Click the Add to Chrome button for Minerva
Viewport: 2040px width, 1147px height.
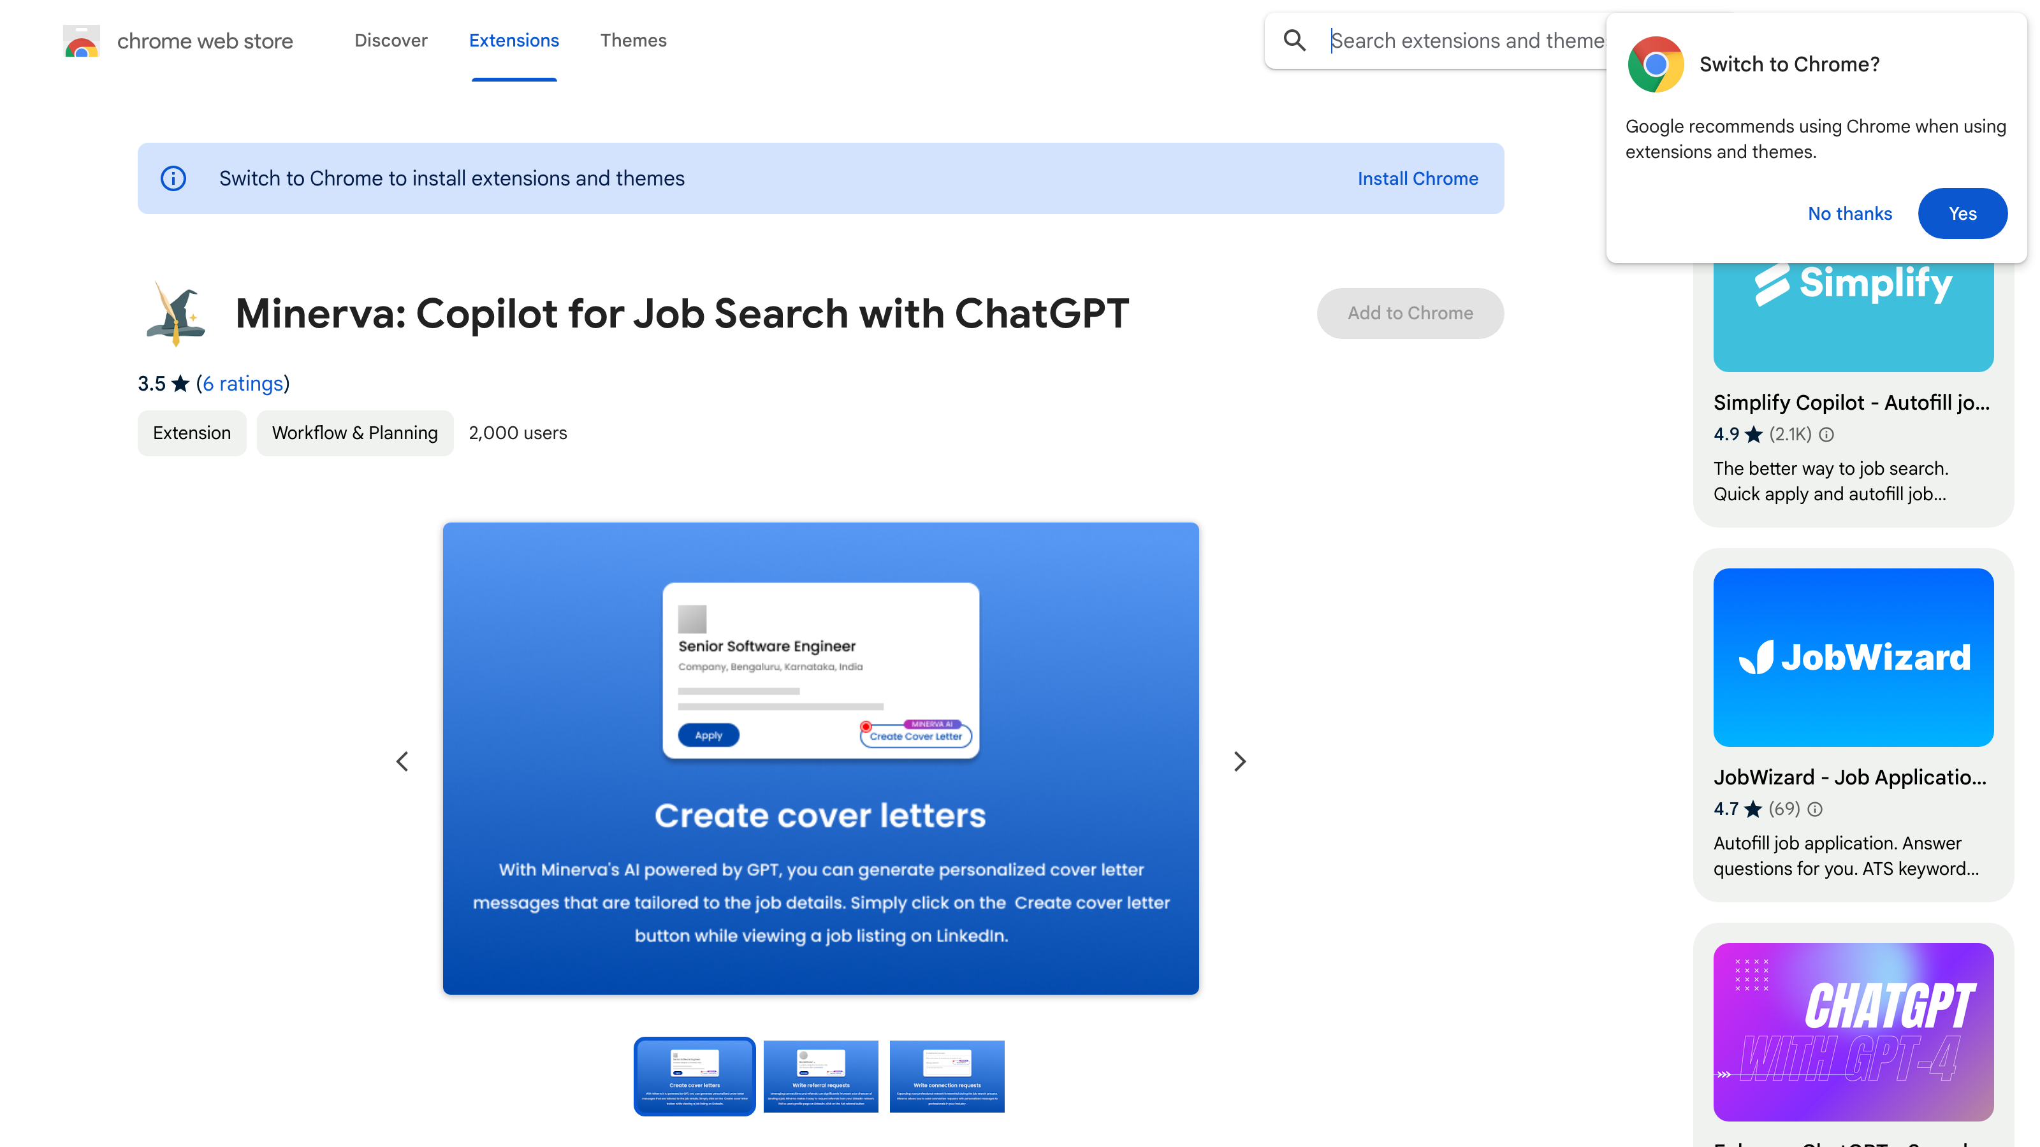click(1410, 312)
